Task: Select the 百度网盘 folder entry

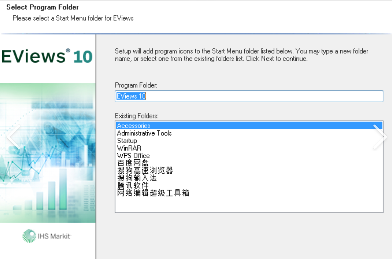Action: point(133,163)
